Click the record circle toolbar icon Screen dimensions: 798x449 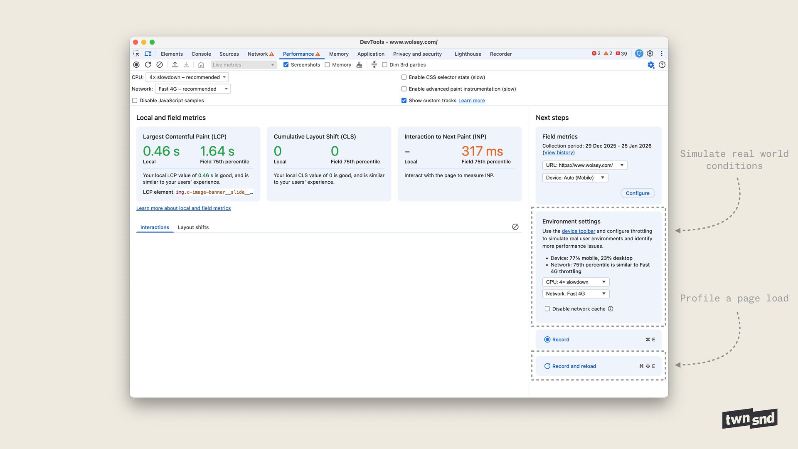click(136, 65)
